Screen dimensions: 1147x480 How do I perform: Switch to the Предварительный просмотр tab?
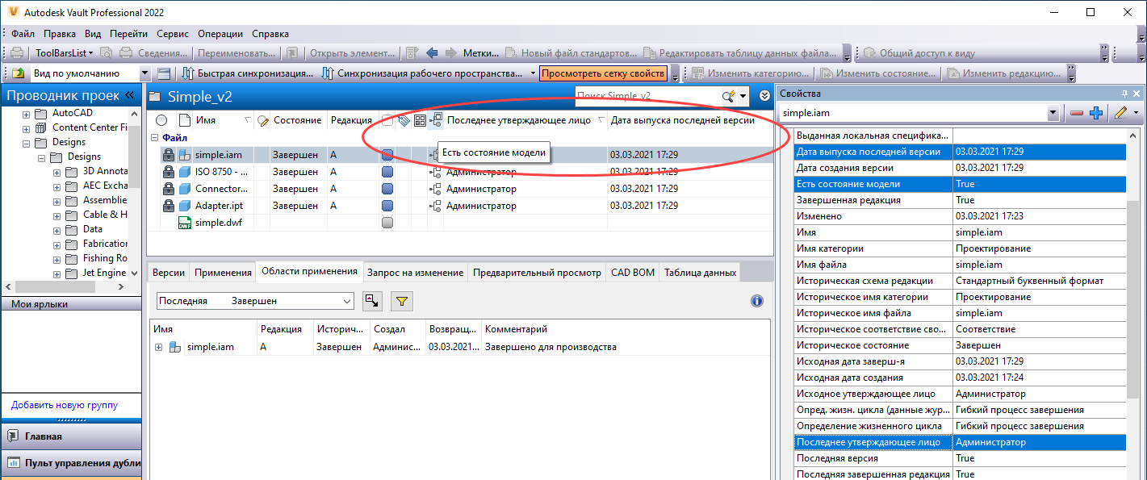(x=537, y=273)
